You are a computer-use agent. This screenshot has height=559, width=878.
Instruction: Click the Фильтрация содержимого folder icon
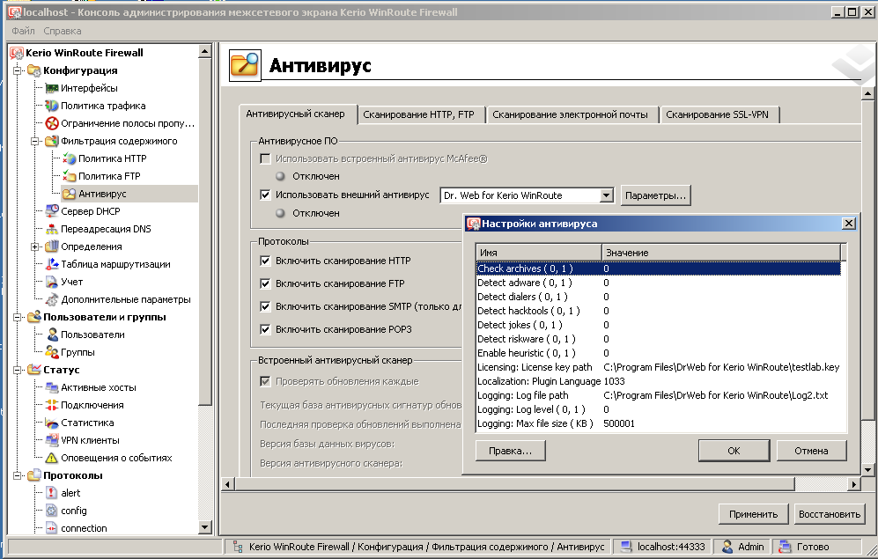click(51, 141)
